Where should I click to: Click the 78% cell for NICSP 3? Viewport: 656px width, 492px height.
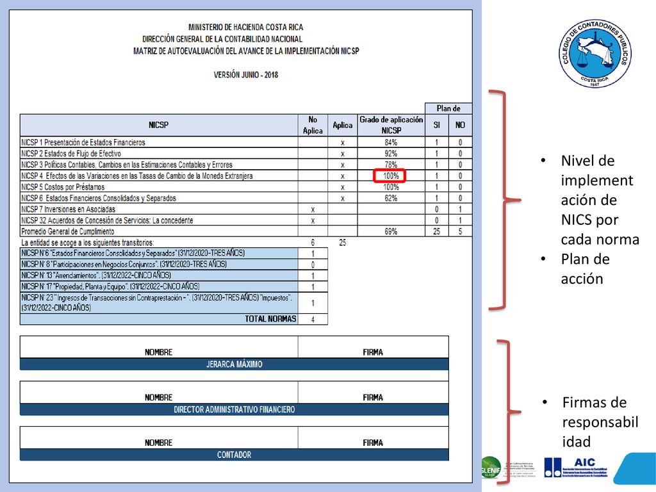pyautogui.click(x=391, y=165)
